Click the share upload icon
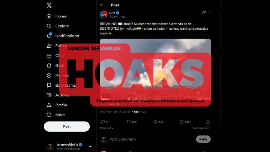 (208, 122)
